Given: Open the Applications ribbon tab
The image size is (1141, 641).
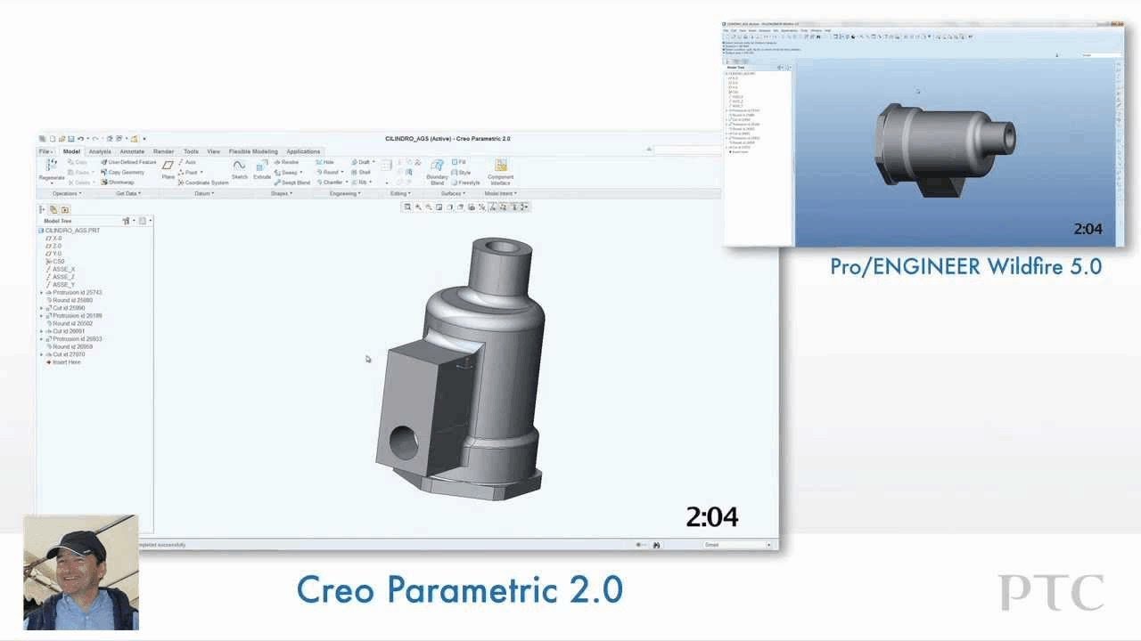Looking at the screenshot, I should (303, 151).
